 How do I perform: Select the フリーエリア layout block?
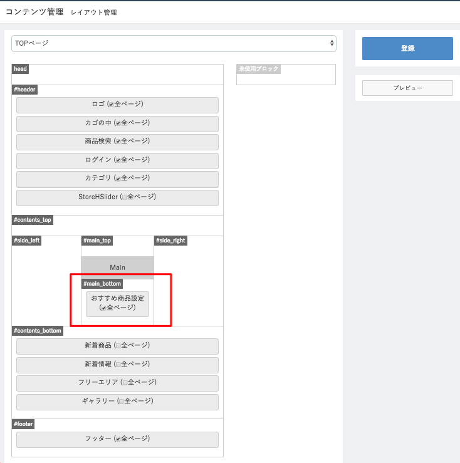(117, 383)
